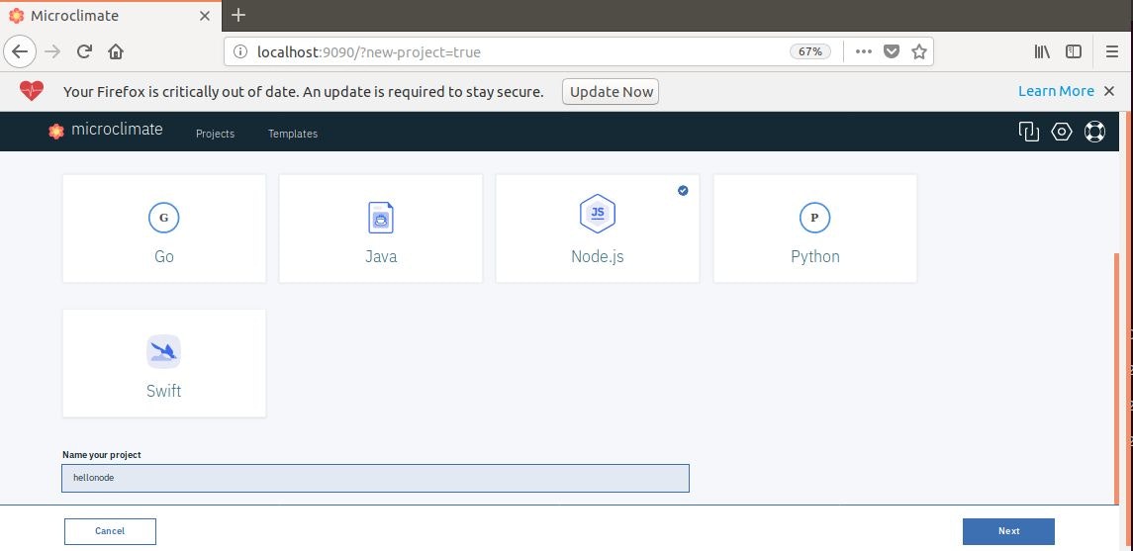Select the Microclimate browser tab

[110, 16]
